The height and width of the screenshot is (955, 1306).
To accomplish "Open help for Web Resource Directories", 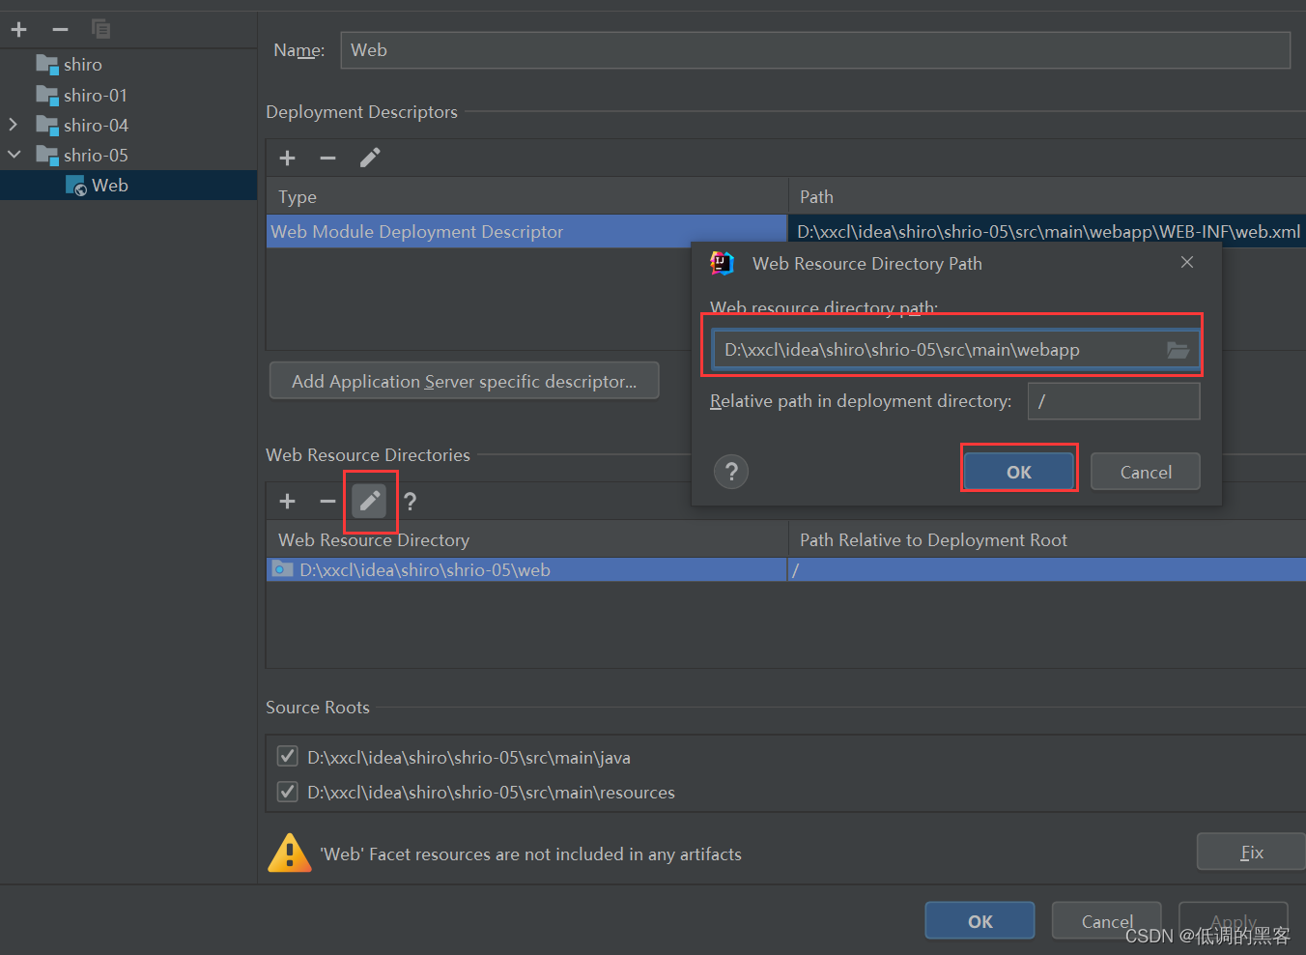I will pyautogui.click(x=411, y=501).
